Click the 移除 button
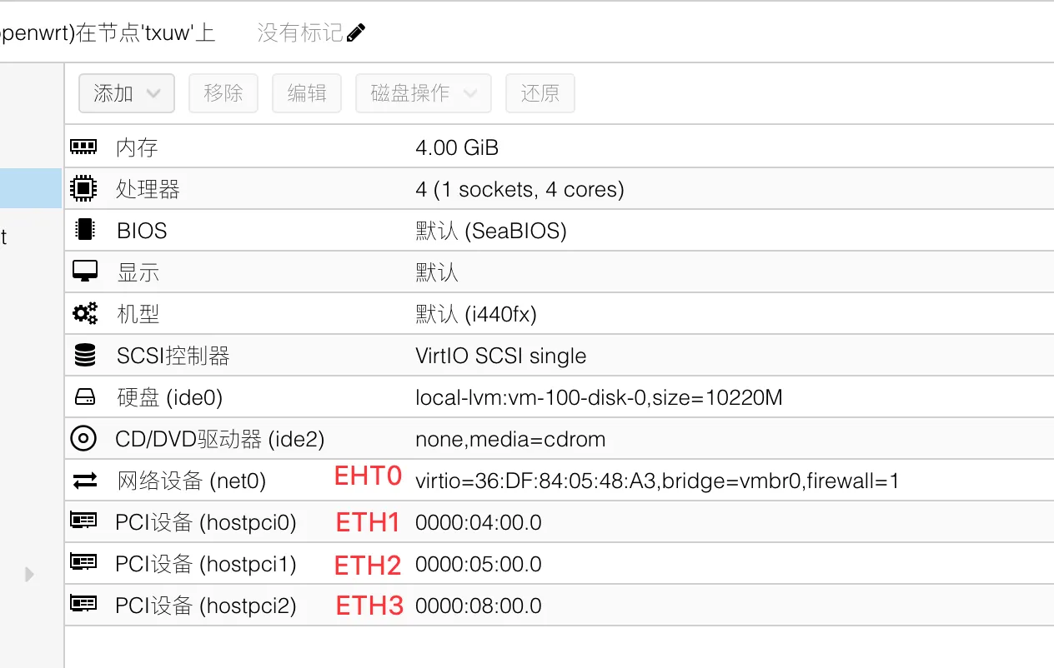The image size is (1054, 668). [x=223, y=93]
